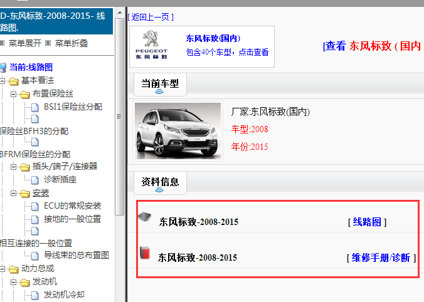
Task: Click the left panel scrollbar thumb
Action: click(x=120, y=117)
